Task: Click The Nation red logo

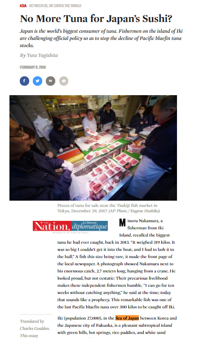Action: click(52, 226)
